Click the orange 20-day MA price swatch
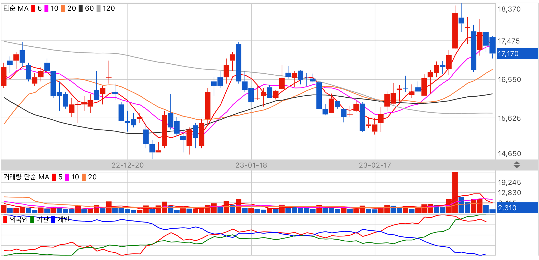This screenshot has height=260, width=539. (x=63, y=9)
